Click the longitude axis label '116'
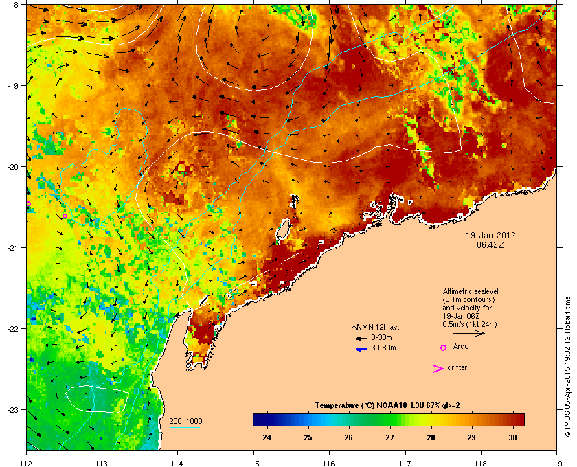577x467 pixels. point(329,463)
